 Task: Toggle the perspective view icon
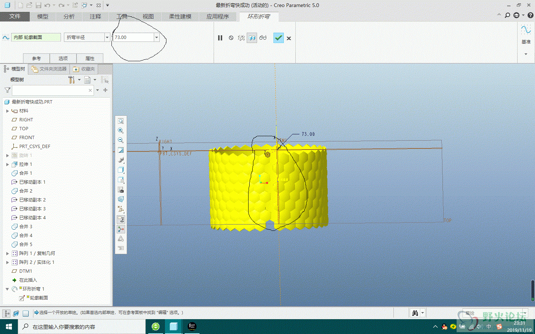(121, 199)
